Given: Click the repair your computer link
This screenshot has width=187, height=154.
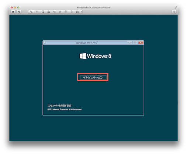Looking at the screenshot, I should 59,106.
